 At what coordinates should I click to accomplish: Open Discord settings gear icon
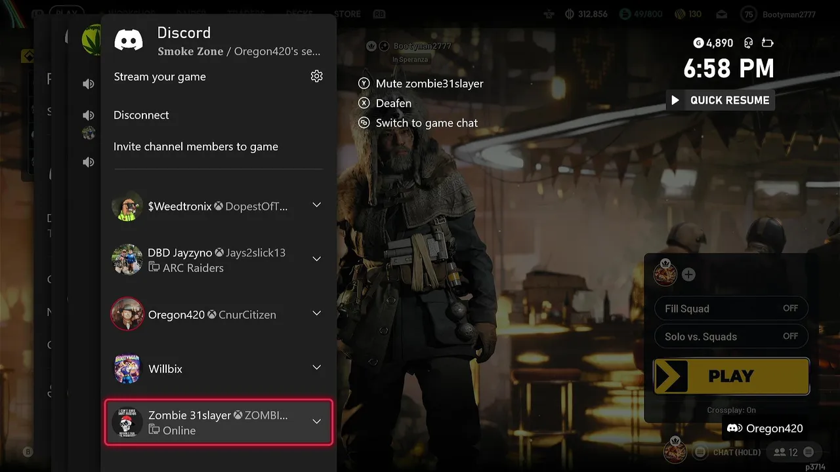point(317,77)
